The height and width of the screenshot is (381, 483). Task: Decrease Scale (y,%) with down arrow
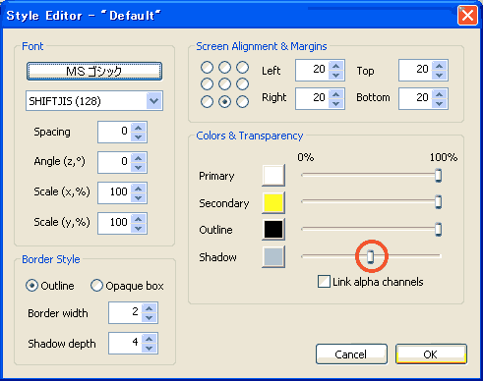click(139, 228)
